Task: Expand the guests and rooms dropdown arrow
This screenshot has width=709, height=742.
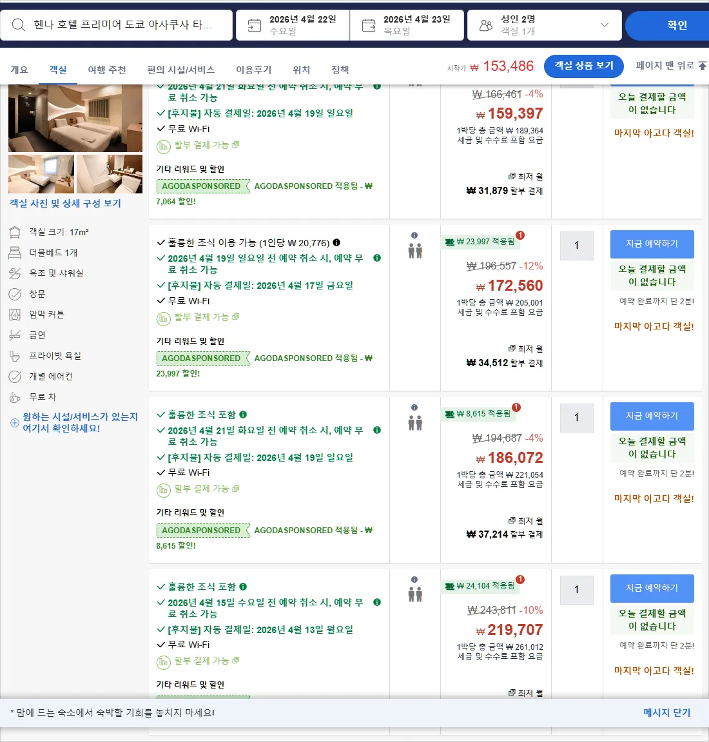Action: 605,24
